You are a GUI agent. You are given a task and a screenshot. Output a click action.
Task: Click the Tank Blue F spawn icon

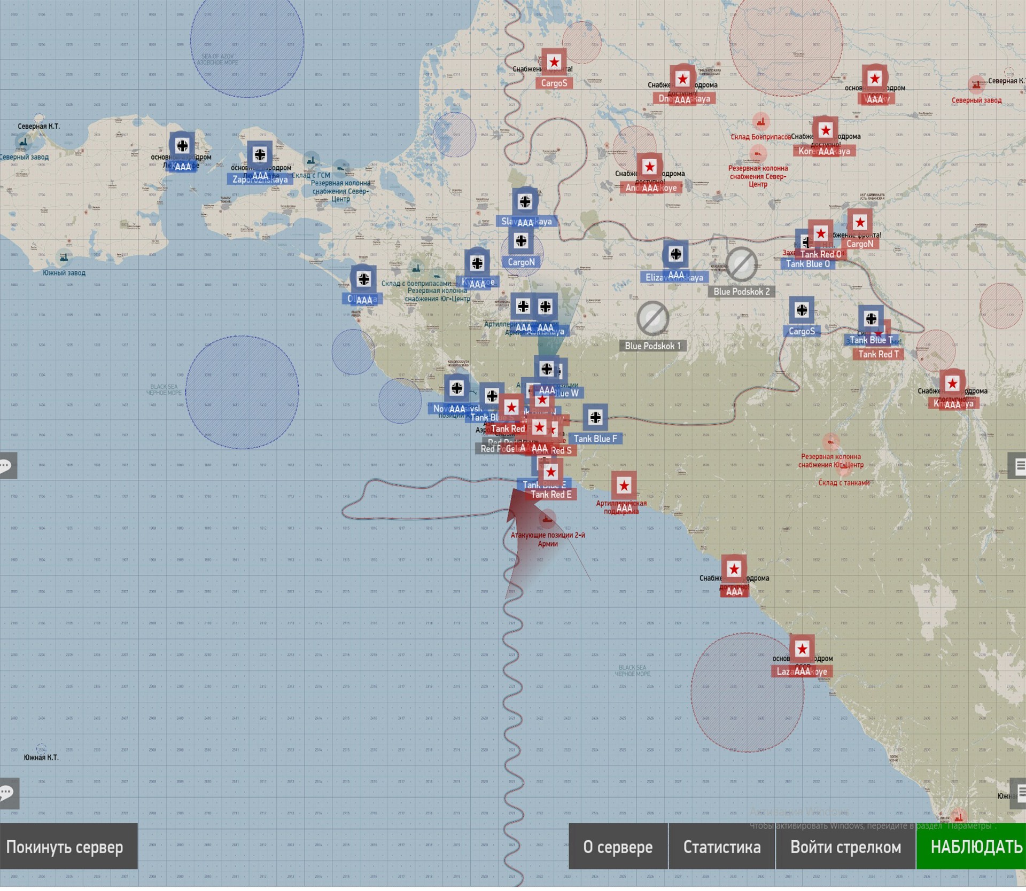pyautogui.click(x=595, y=418)
